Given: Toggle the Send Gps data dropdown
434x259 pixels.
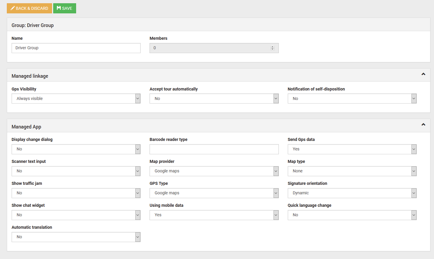Looking at the screenshot, I should 352,149.
